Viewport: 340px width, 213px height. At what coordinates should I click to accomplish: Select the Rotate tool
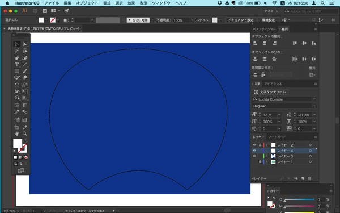pos(17,85)
